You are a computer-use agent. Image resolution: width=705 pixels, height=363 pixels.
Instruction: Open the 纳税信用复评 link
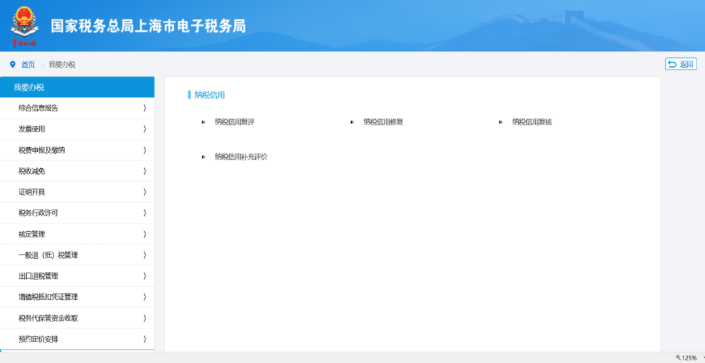coord(234,122)
